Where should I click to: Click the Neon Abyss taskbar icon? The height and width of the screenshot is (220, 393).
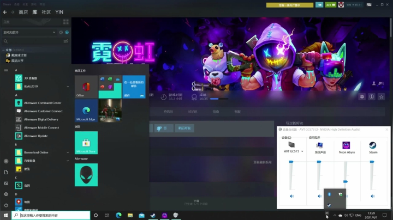coord(164,215)
